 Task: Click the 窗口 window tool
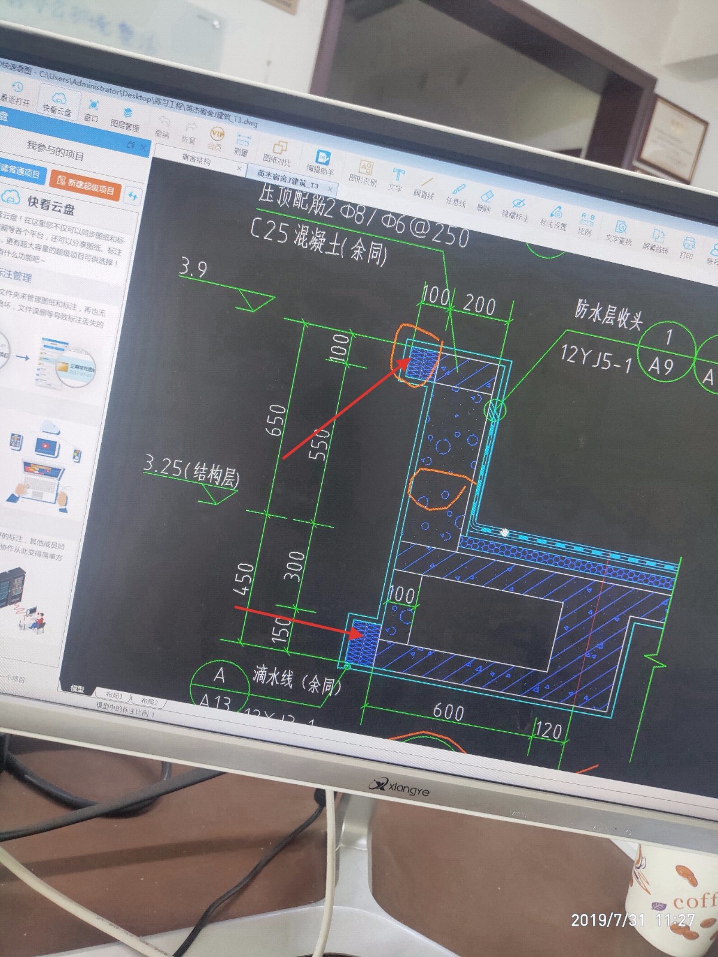(x=92, y=110)
